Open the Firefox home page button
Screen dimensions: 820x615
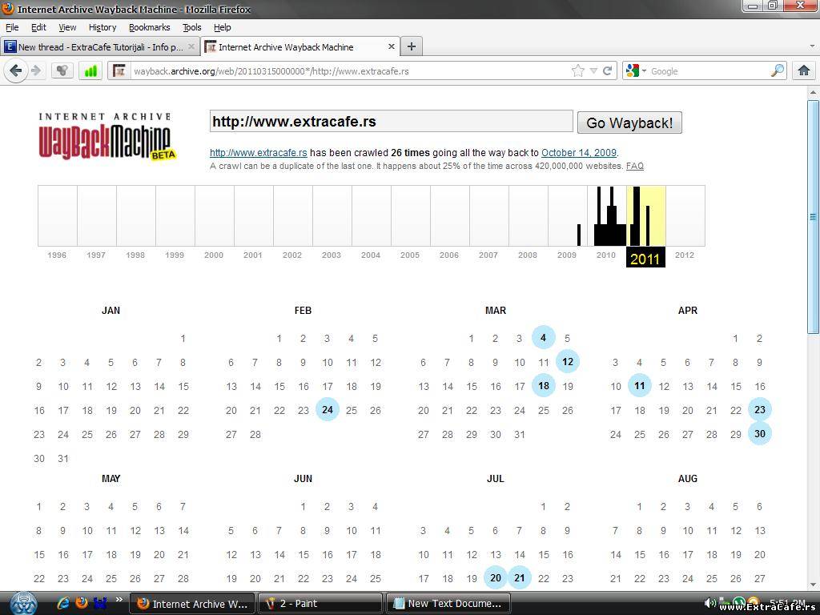click(x=804, y=70)
